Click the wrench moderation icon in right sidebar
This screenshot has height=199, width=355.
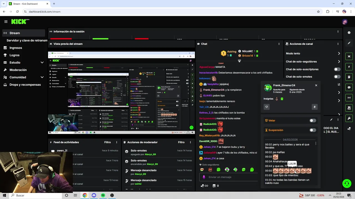pos(349,118)
